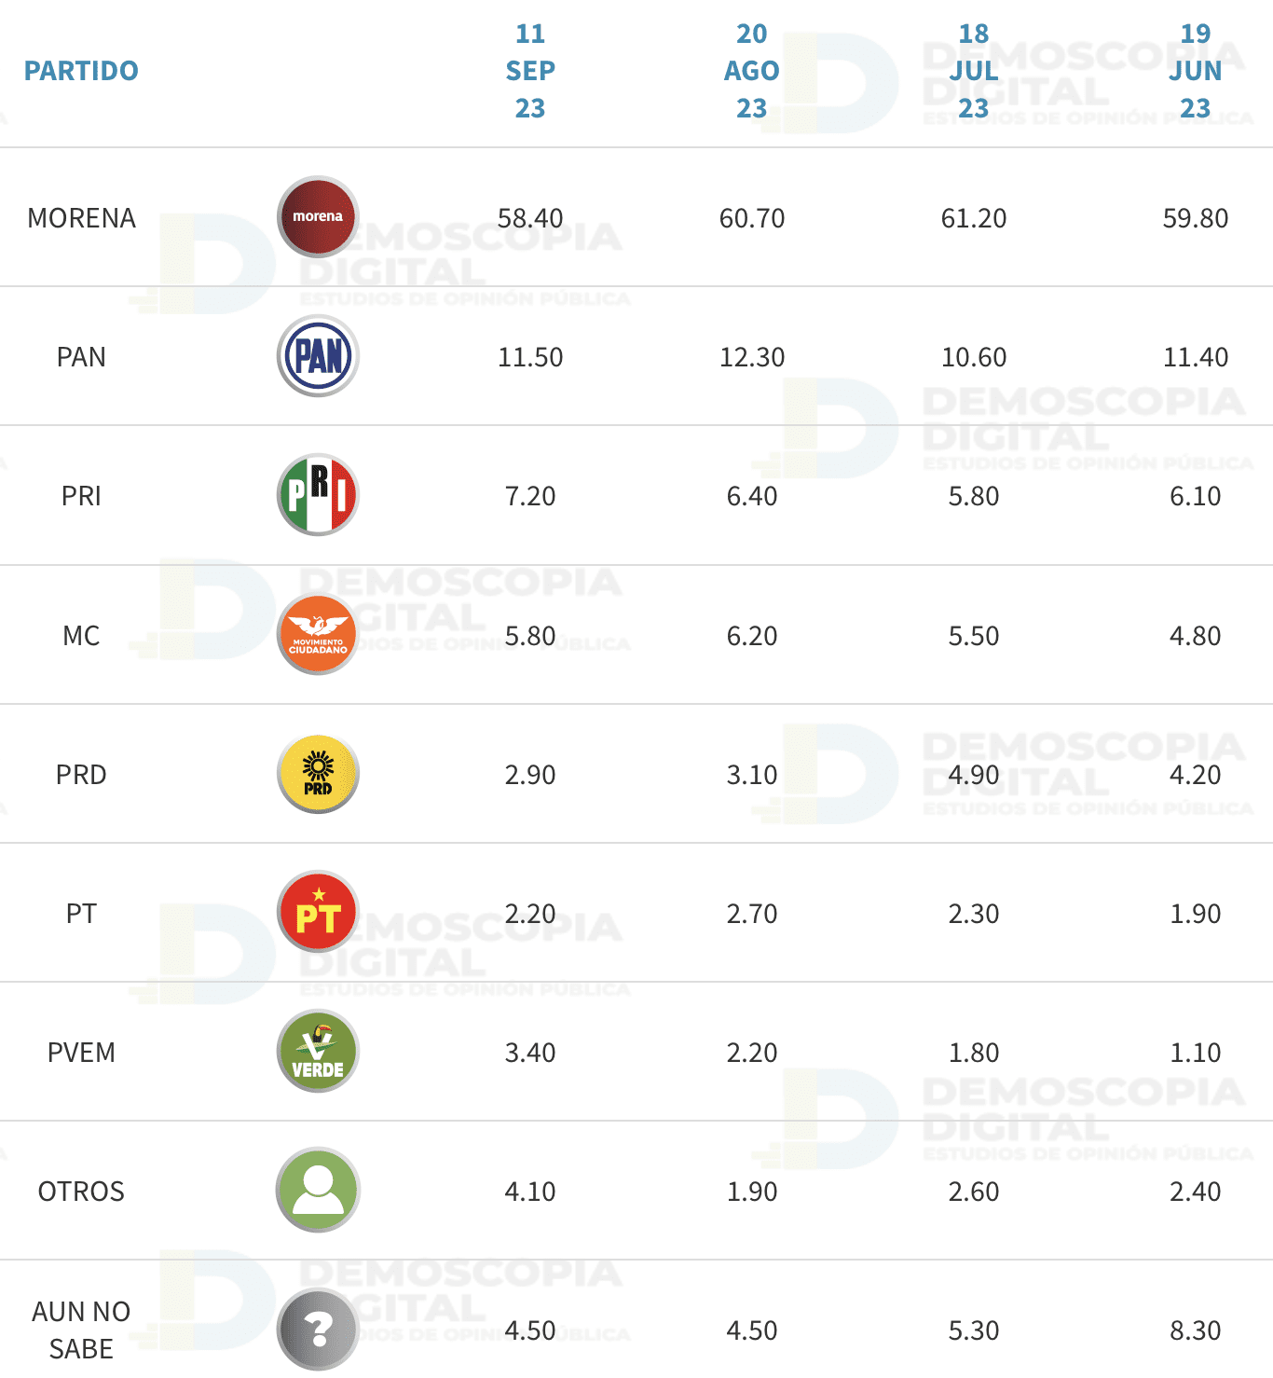Viewport: 1273px width, 1378px height.
Task: Click the 18 JUL 23 column header
Action: [974, 71]
